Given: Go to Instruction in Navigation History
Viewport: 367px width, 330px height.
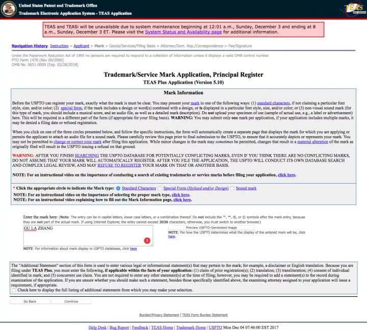Looking at the screenshot, I should pyautogui.click(x=59, y=46).
